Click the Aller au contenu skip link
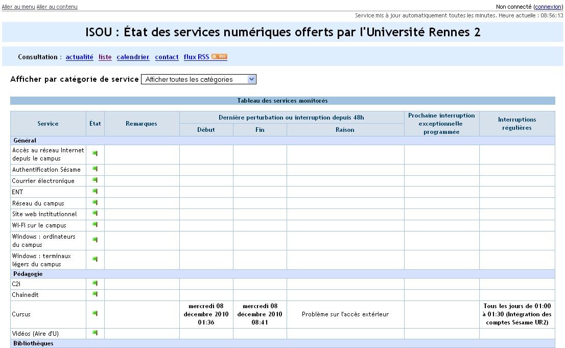The image size is (565, 348). (57, 7)
